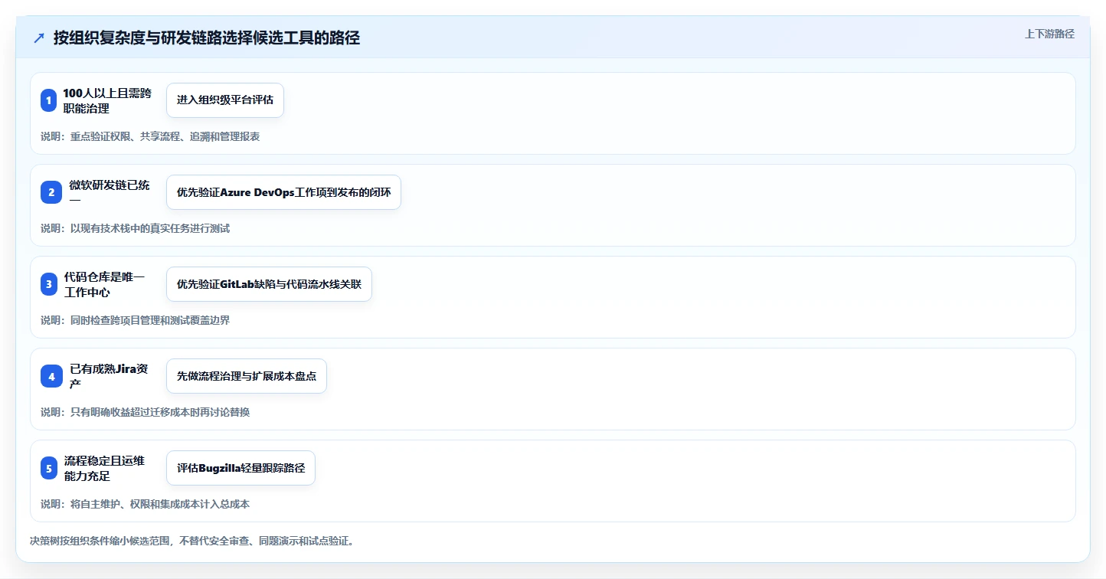
Task: Click the footer note starting 决策树按组织条件
Action: point(191,541)
